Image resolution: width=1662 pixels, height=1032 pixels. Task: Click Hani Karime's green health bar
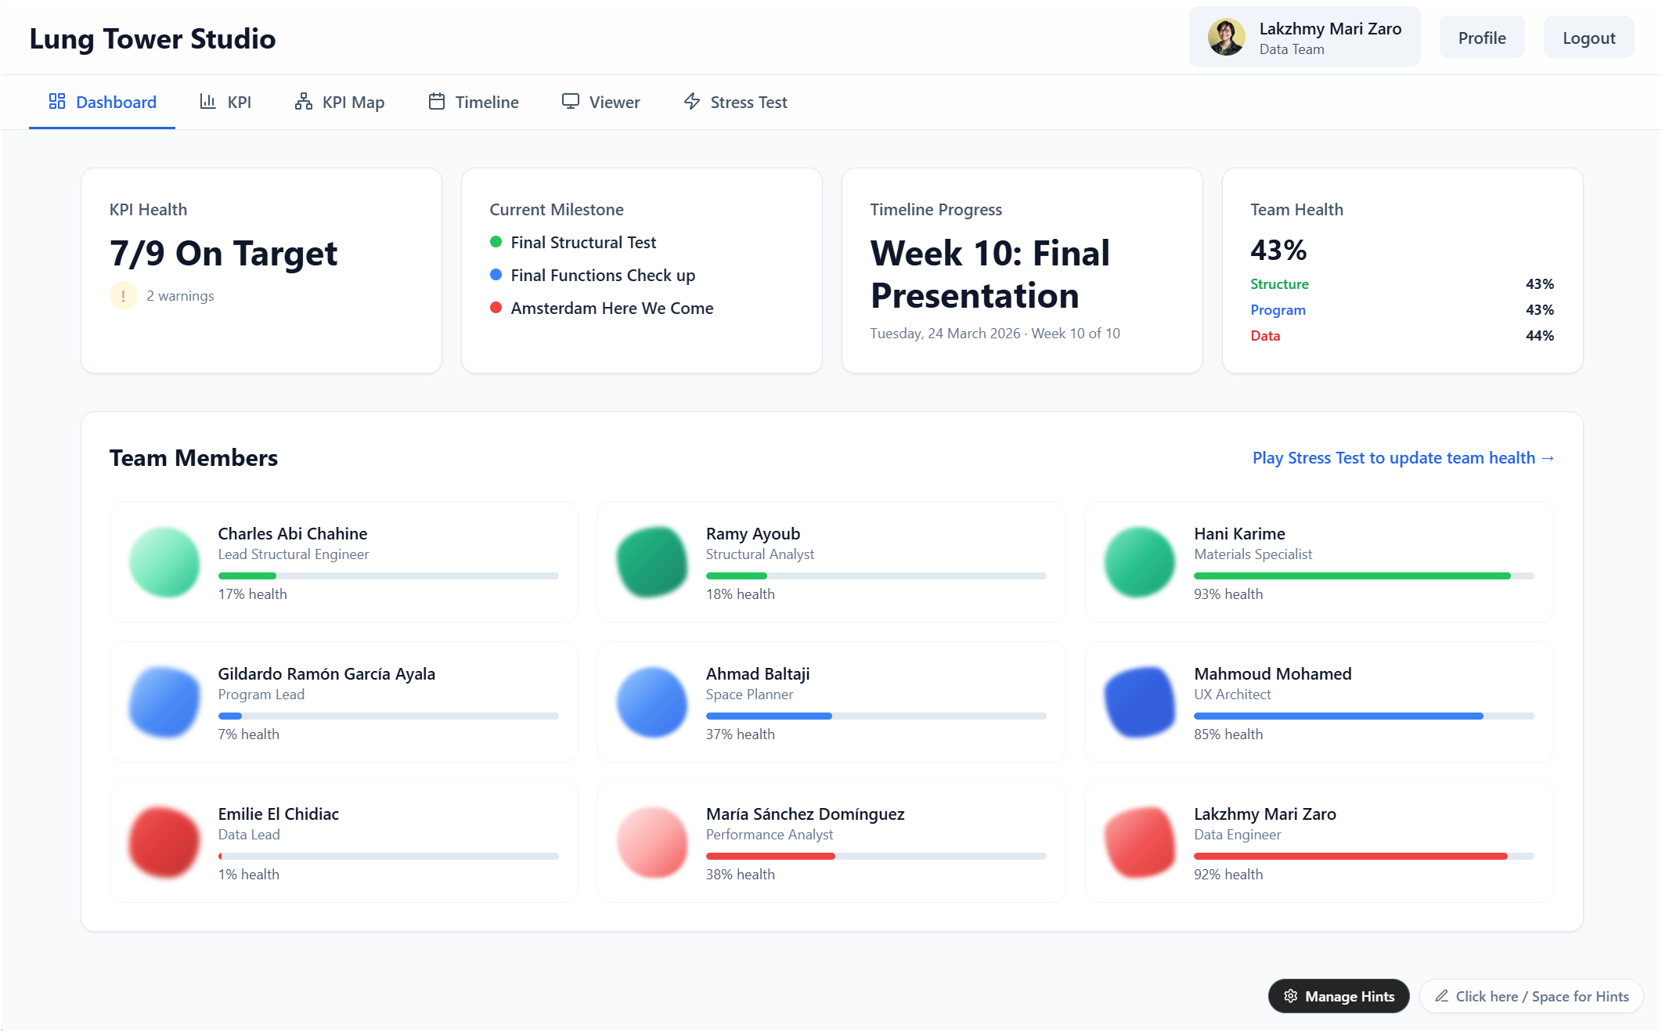pos(1351,576)
